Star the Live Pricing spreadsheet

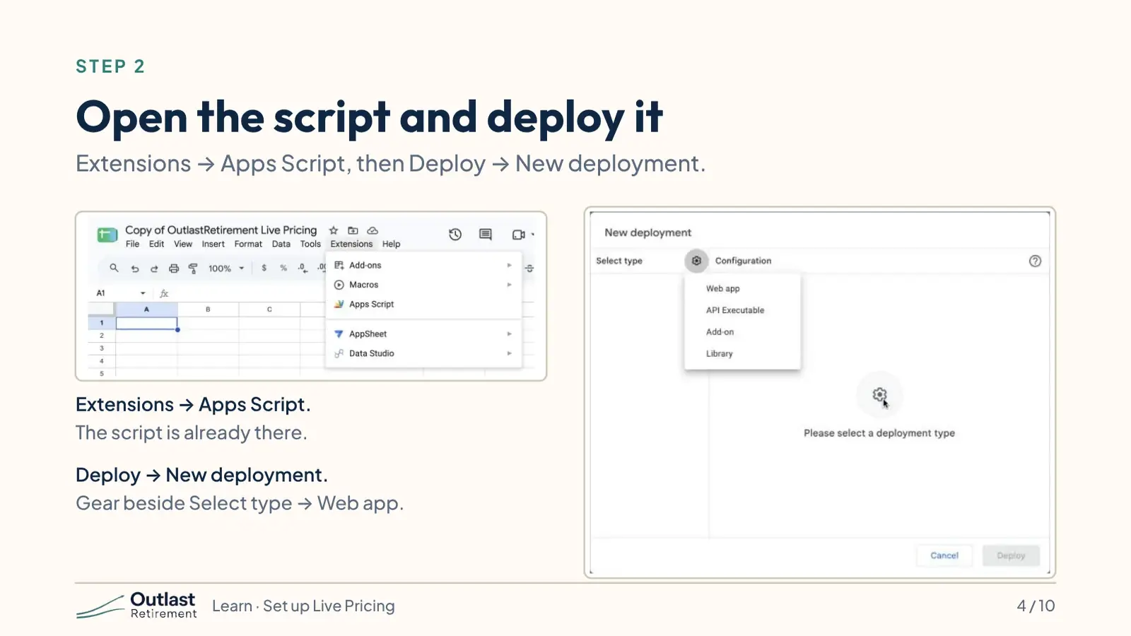point(334,230)
